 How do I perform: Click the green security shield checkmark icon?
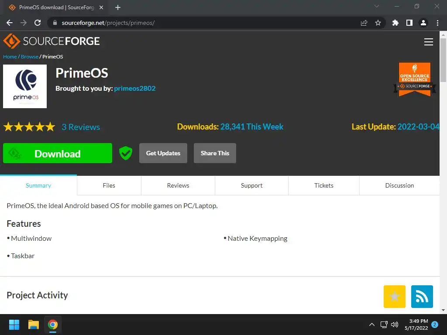tap(125, 153)
